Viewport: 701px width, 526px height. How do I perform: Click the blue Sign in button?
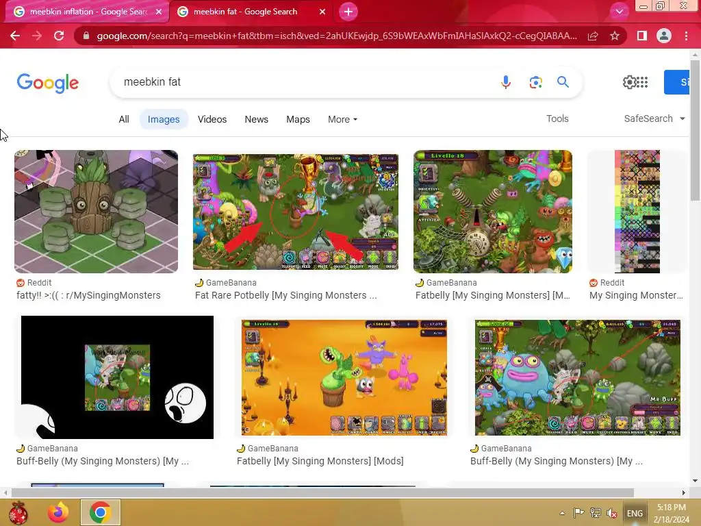tap(676, 82)
